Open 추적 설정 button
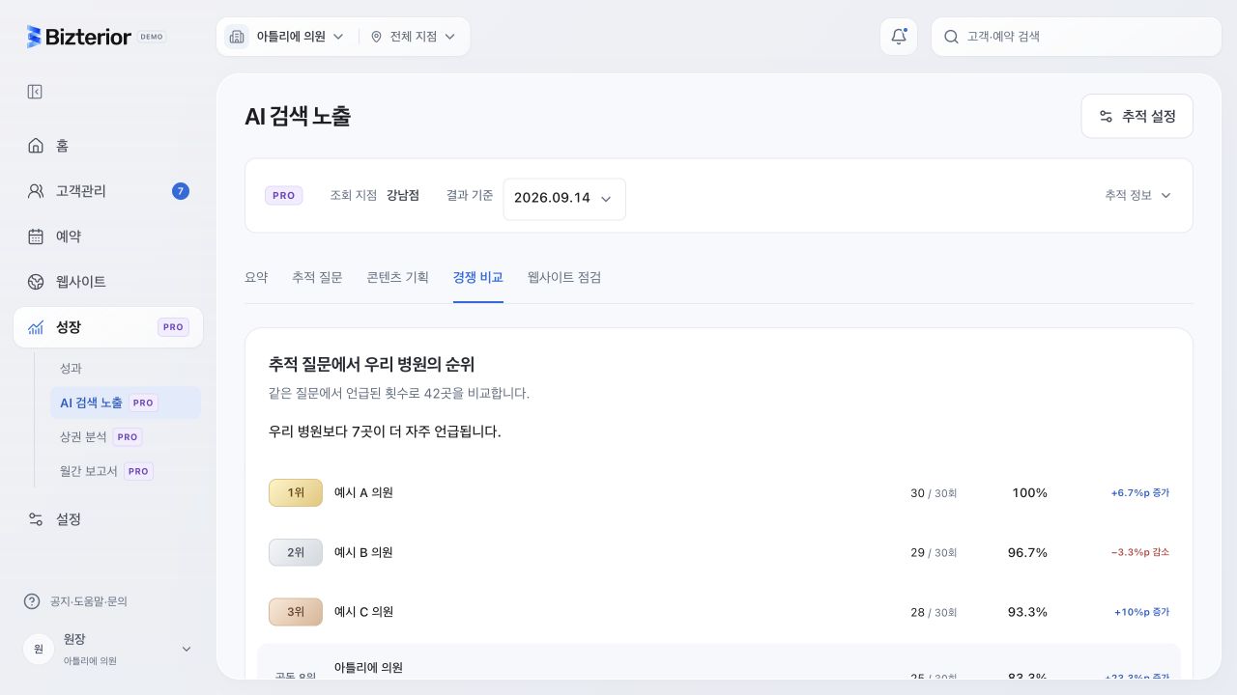This screenshot has height=695, width=1237. tap(1136, 116)
